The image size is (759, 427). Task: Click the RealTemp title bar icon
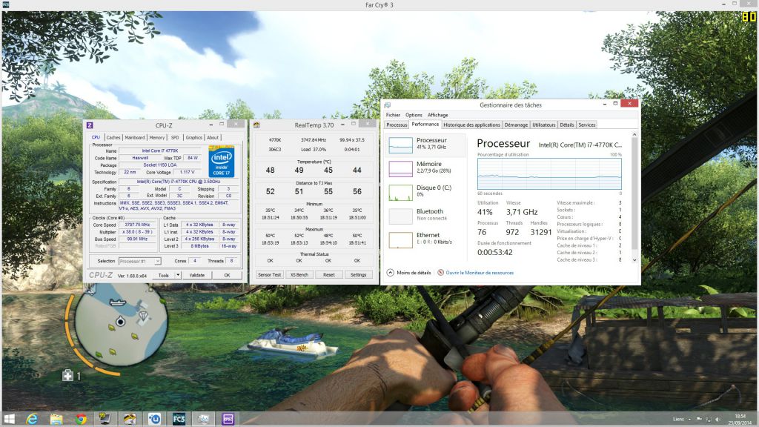pyautogui.click(x=257, y=125)
